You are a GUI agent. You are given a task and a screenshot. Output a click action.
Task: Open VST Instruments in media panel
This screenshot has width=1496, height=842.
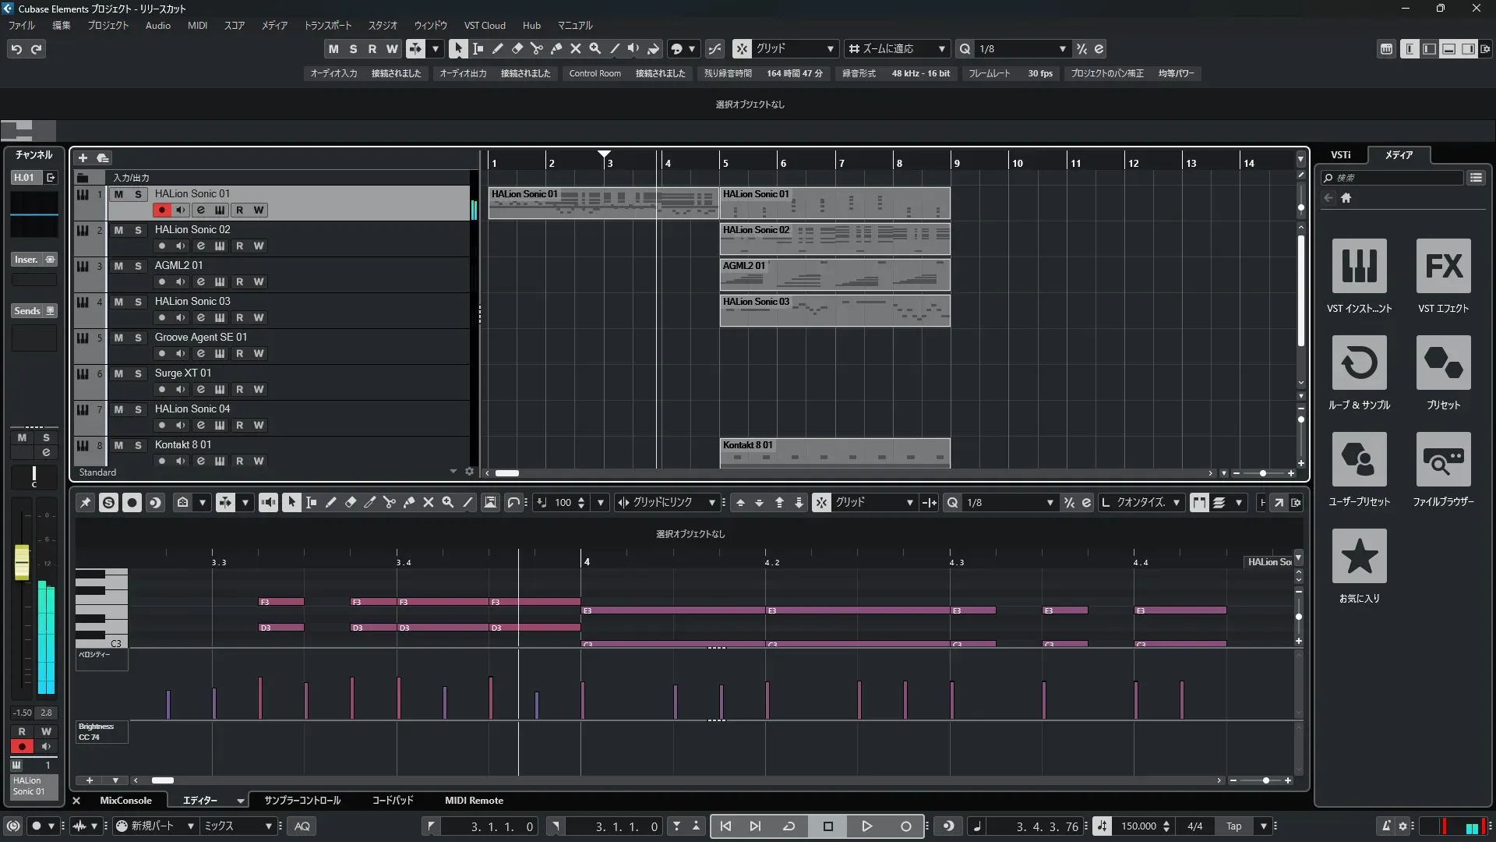pyautogui.click(x=1359, y=266)
